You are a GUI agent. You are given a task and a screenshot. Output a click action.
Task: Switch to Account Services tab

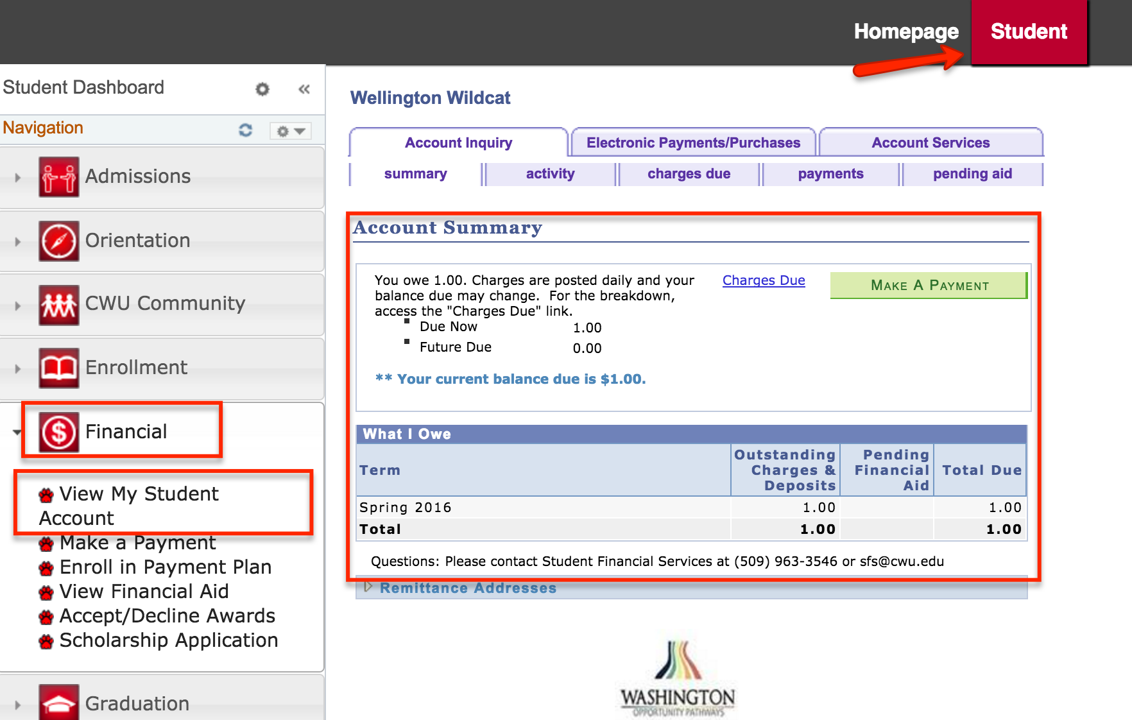click(x=930, y=142)
